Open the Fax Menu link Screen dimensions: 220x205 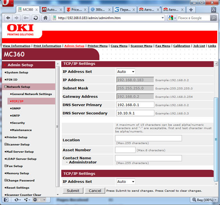coord(163,46)
